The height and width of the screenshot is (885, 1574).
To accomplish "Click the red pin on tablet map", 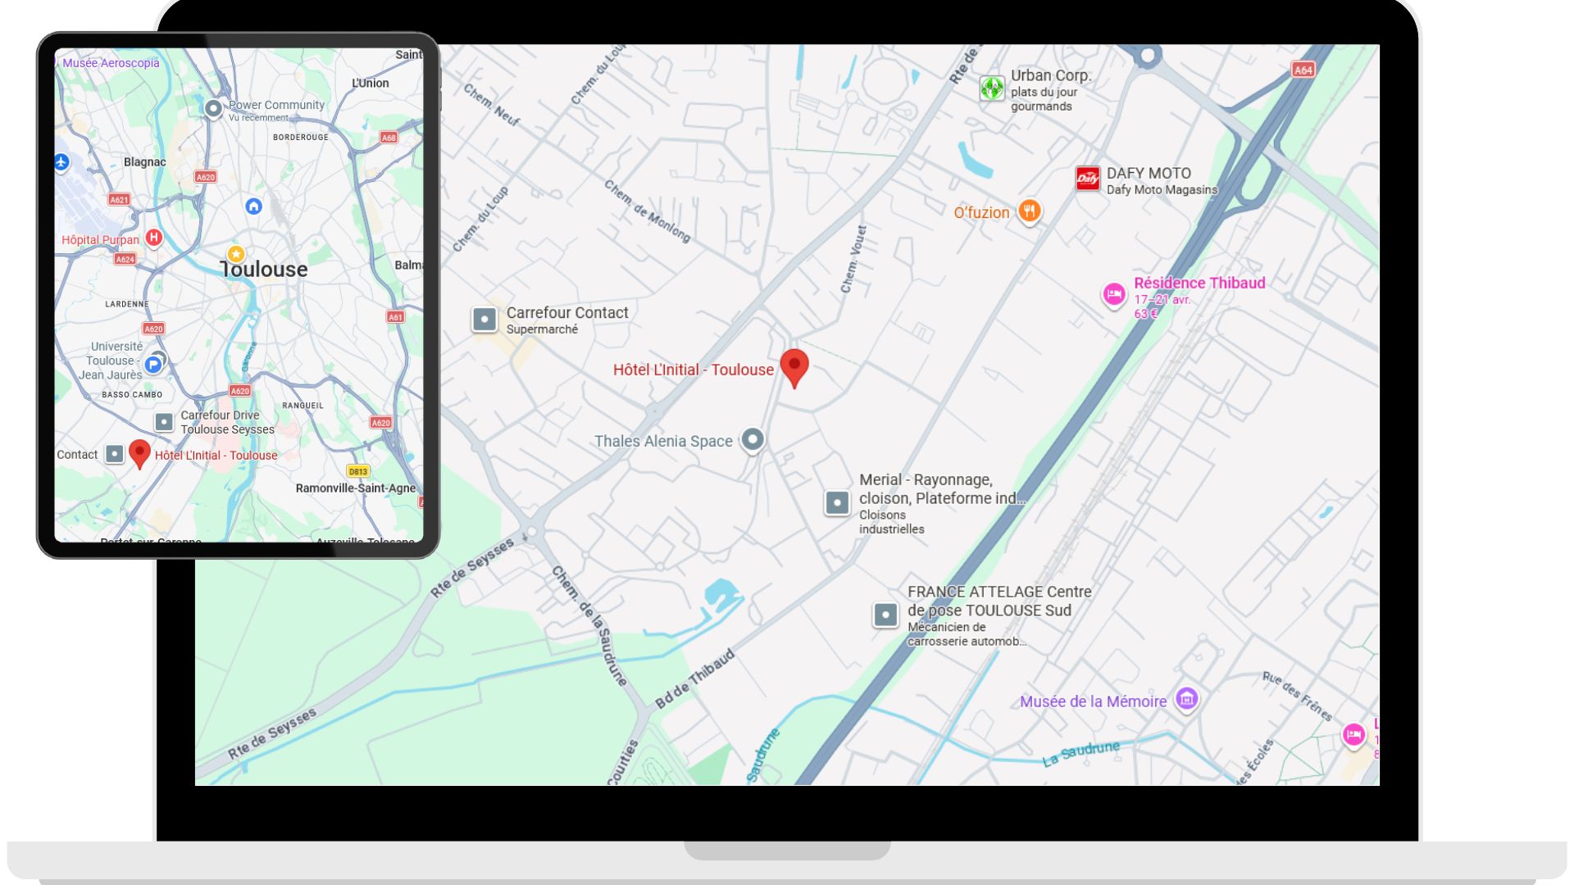I will (x=140, y=452).
